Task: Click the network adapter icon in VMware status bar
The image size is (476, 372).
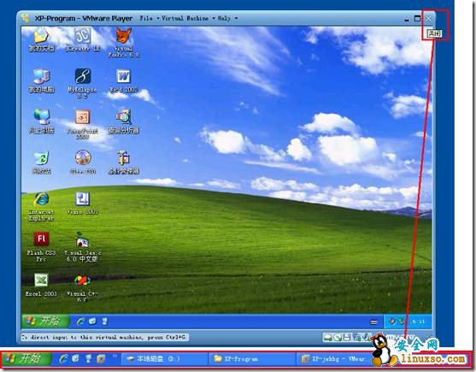Action: 357,338
